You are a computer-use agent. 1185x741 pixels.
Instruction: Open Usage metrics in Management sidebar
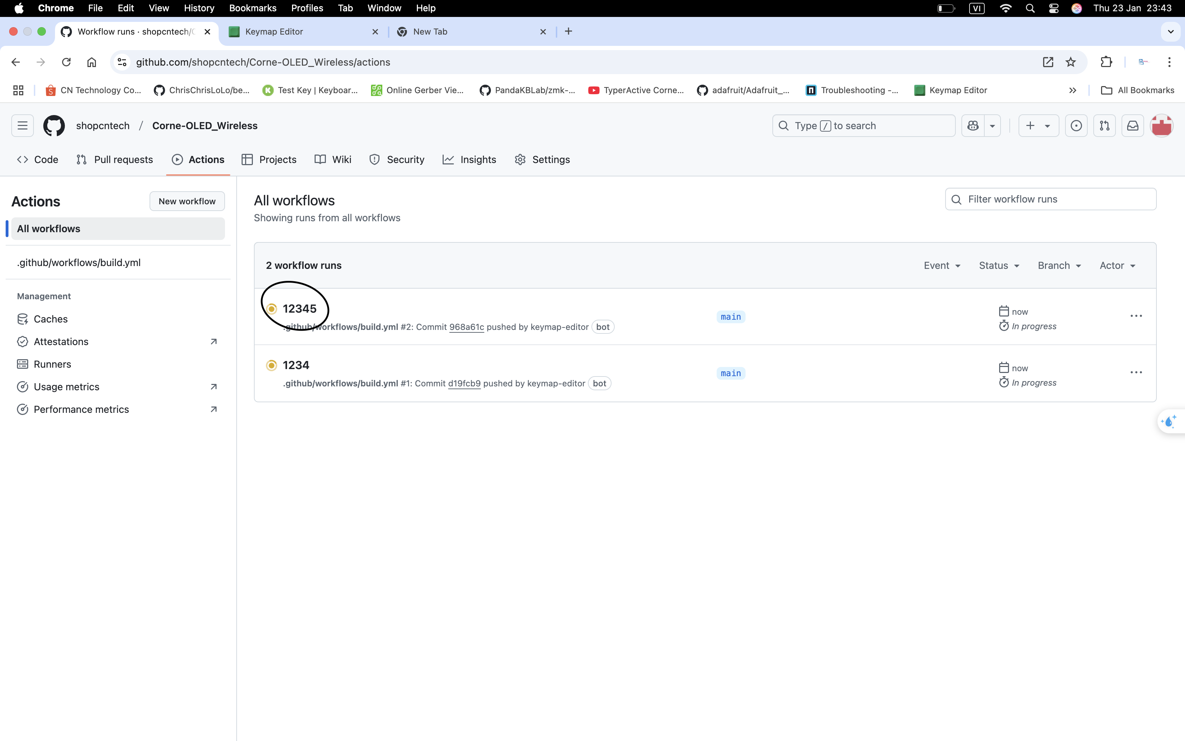tap(117, 387)
